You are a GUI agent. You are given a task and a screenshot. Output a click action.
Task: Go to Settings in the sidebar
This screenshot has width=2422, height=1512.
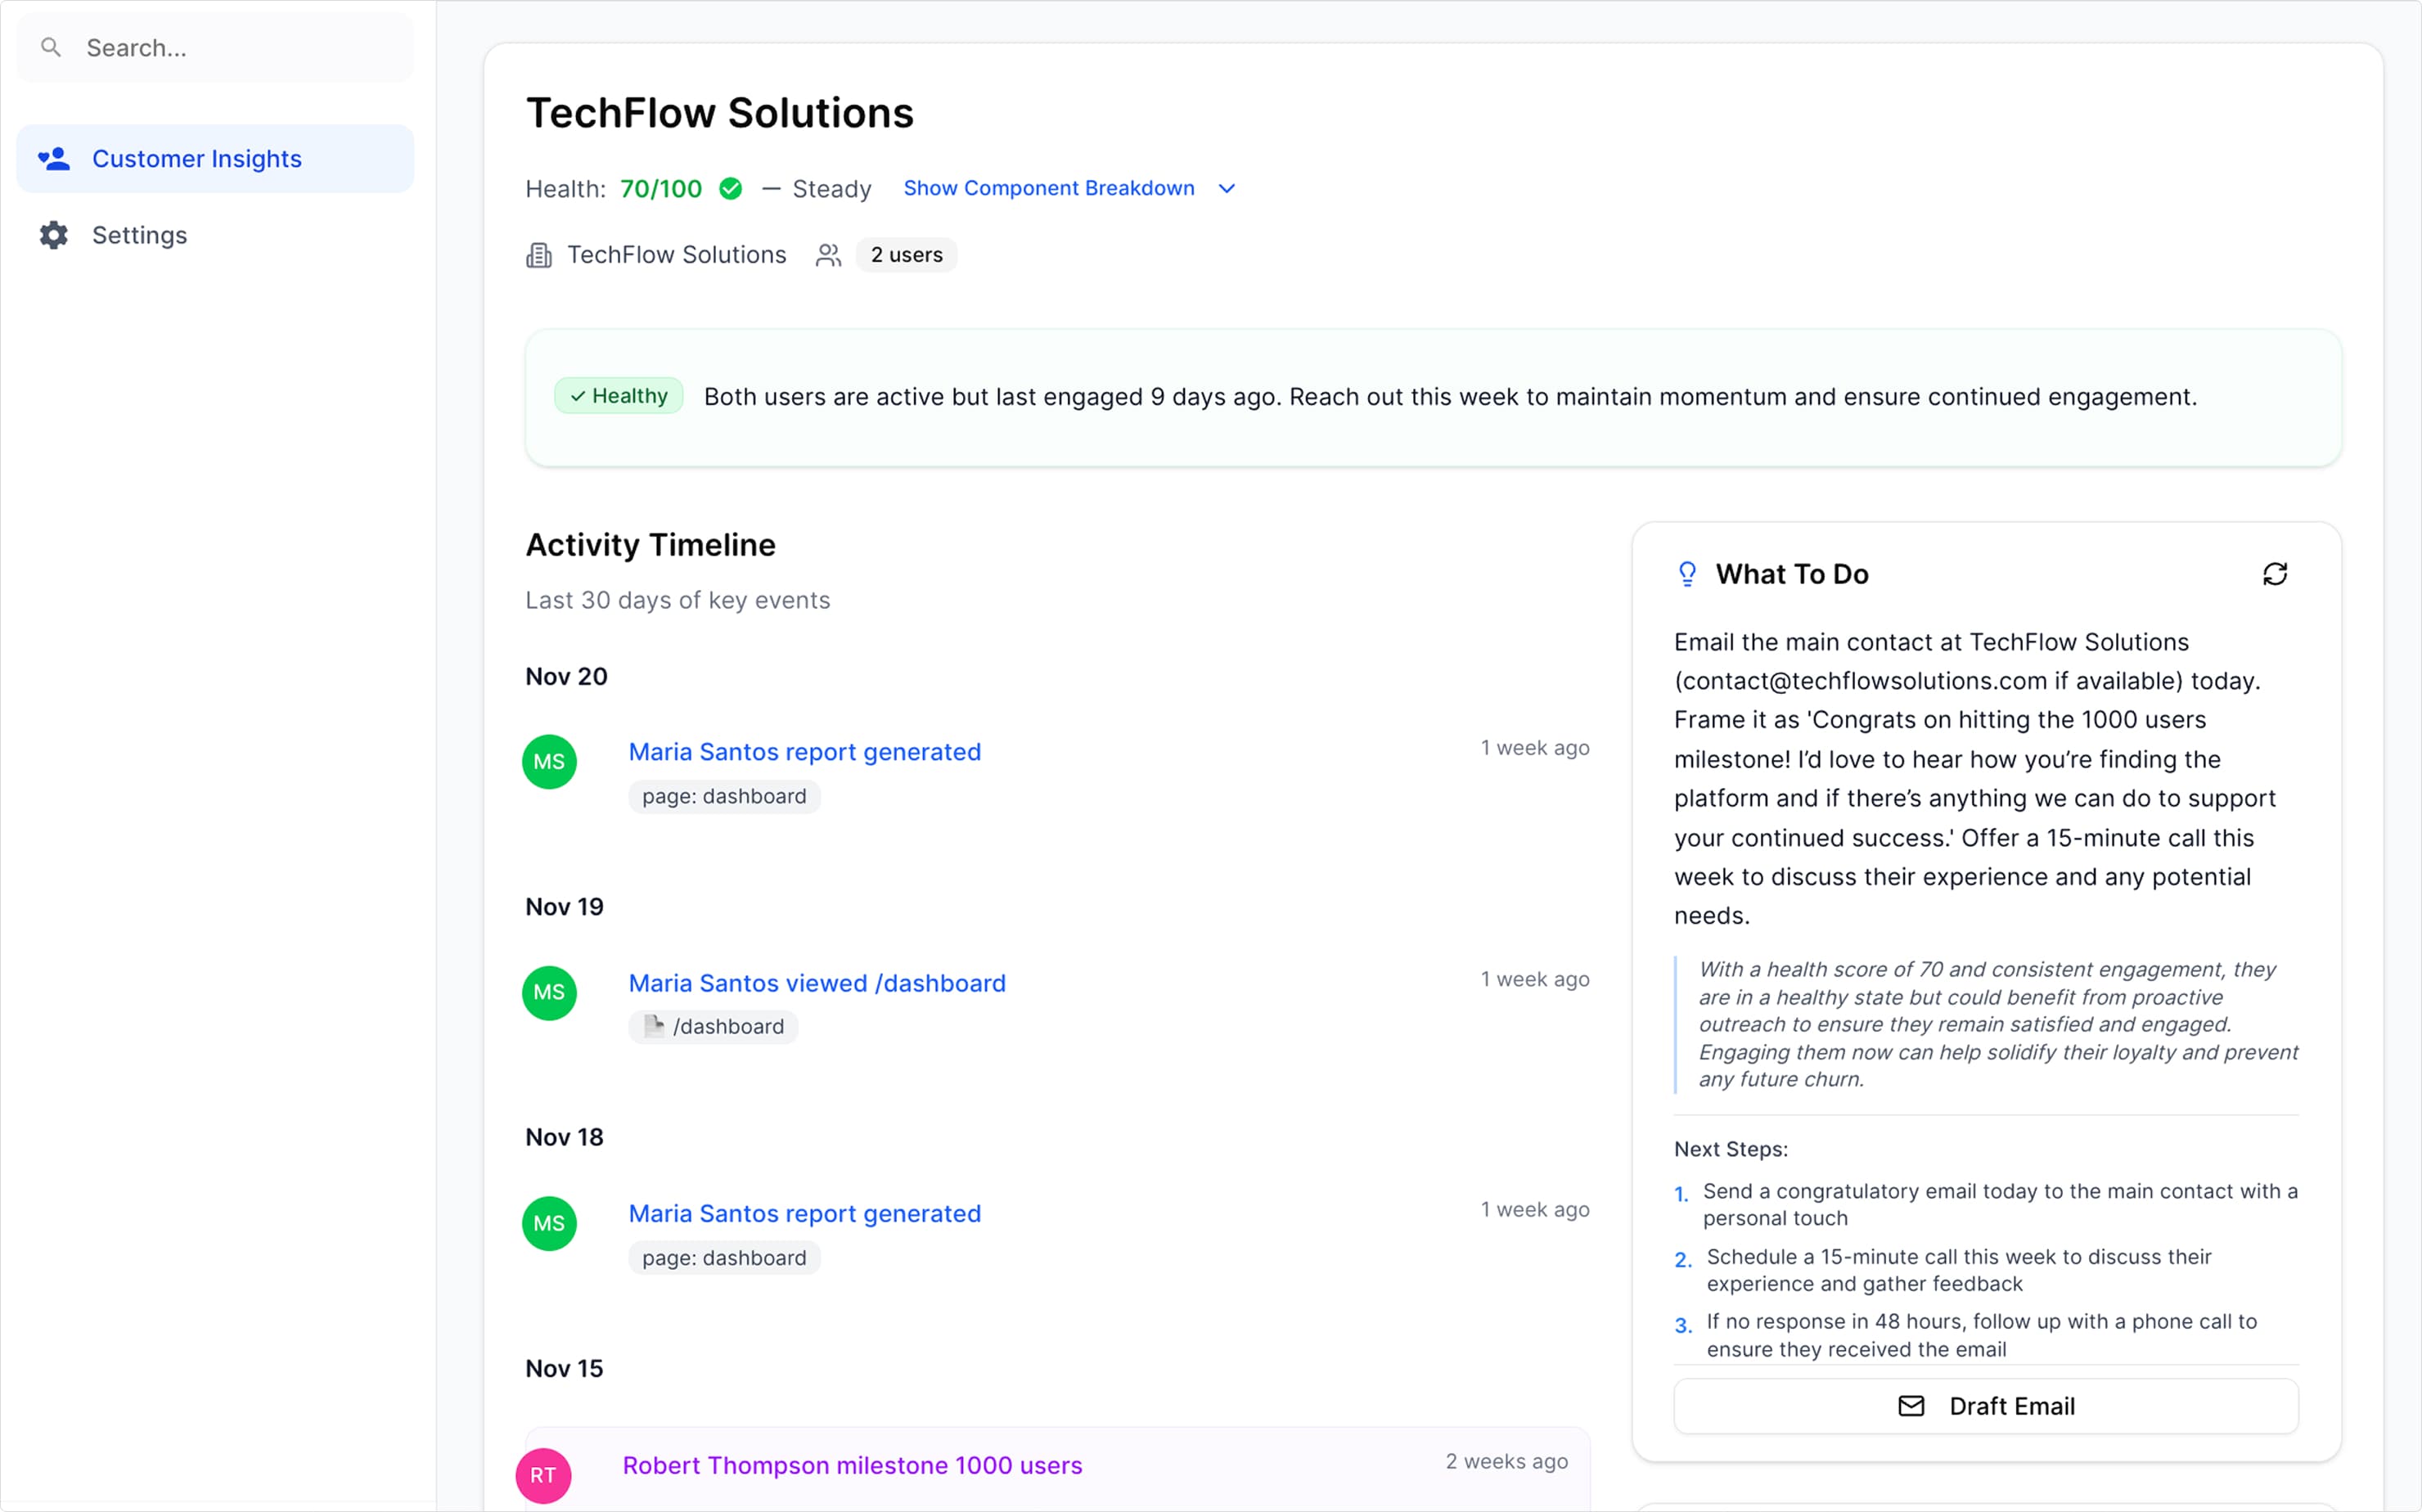coord(140,235)
